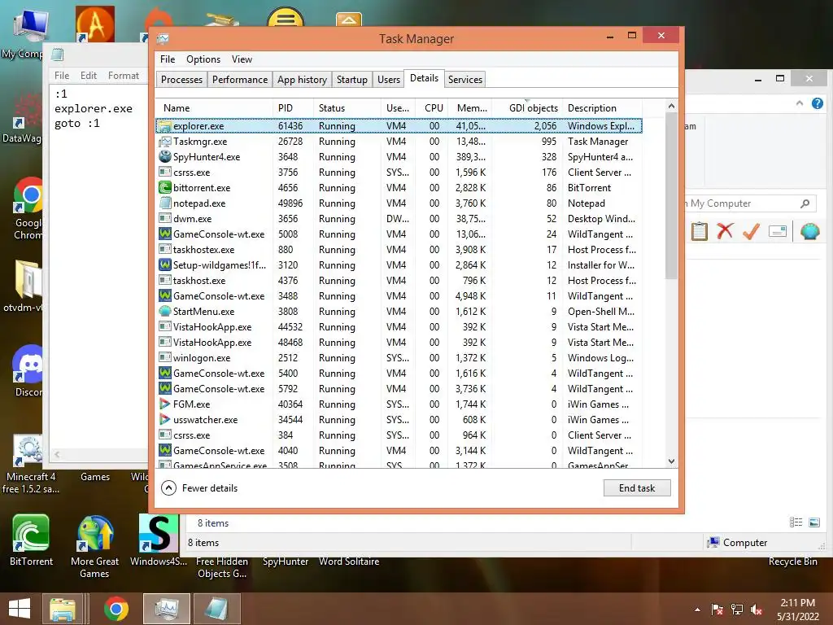Open the File menu in Notepad
The height and width of the screenshot is (625, 833).
62,76
